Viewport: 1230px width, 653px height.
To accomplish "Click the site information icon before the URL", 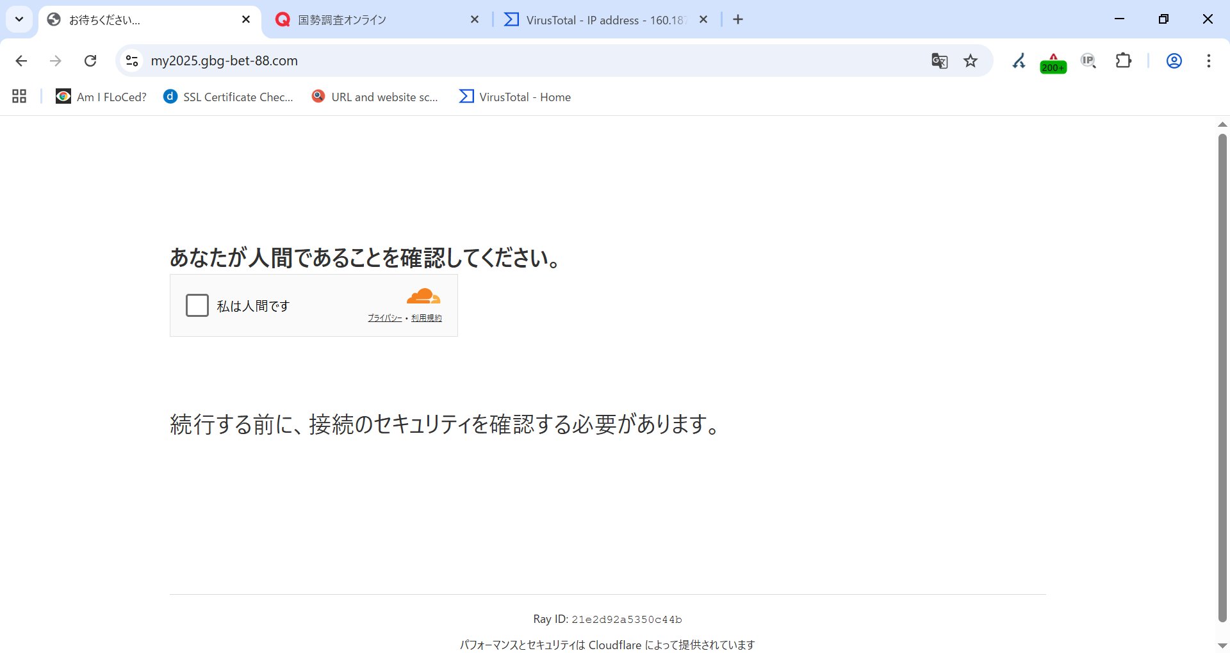I will tap(132, 61).
